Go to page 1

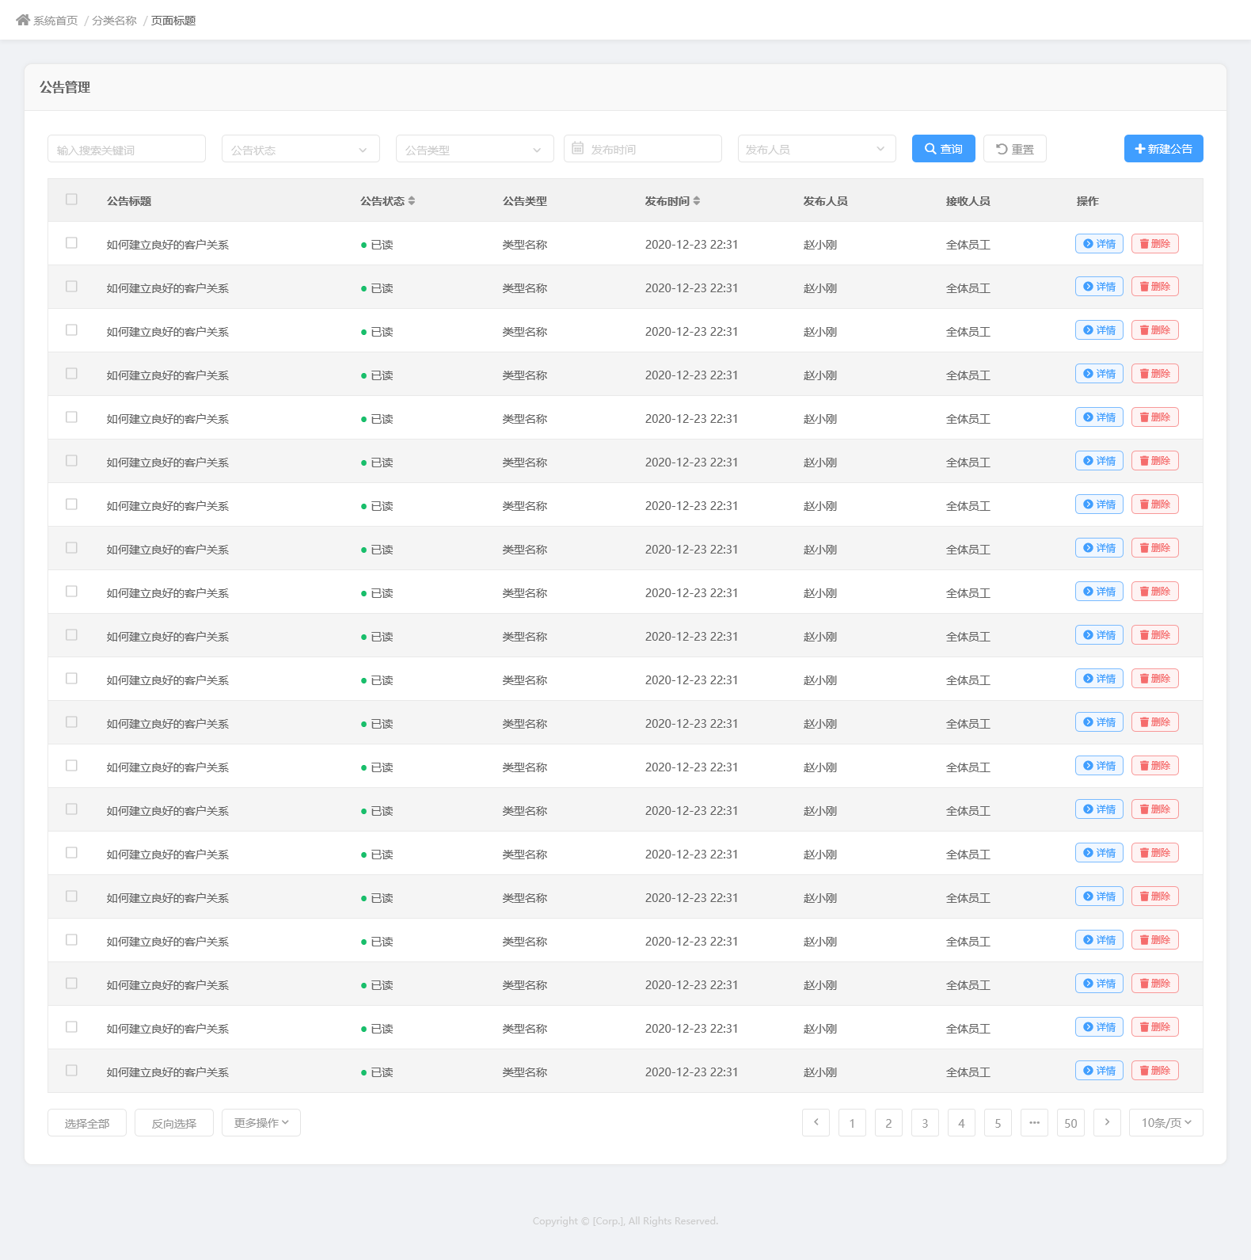tap(853, 1123)
